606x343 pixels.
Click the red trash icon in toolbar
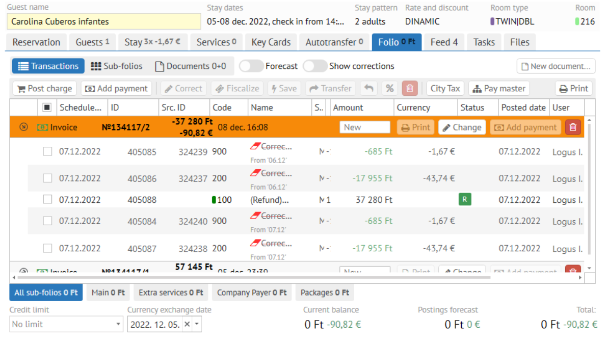(410, 88)
